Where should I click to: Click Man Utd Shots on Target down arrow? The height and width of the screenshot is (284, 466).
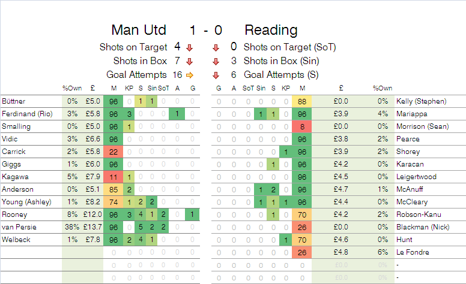189,47
